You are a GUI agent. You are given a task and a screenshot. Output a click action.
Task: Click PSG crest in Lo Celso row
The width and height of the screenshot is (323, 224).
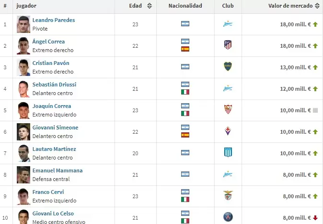(x=228, y=217)
